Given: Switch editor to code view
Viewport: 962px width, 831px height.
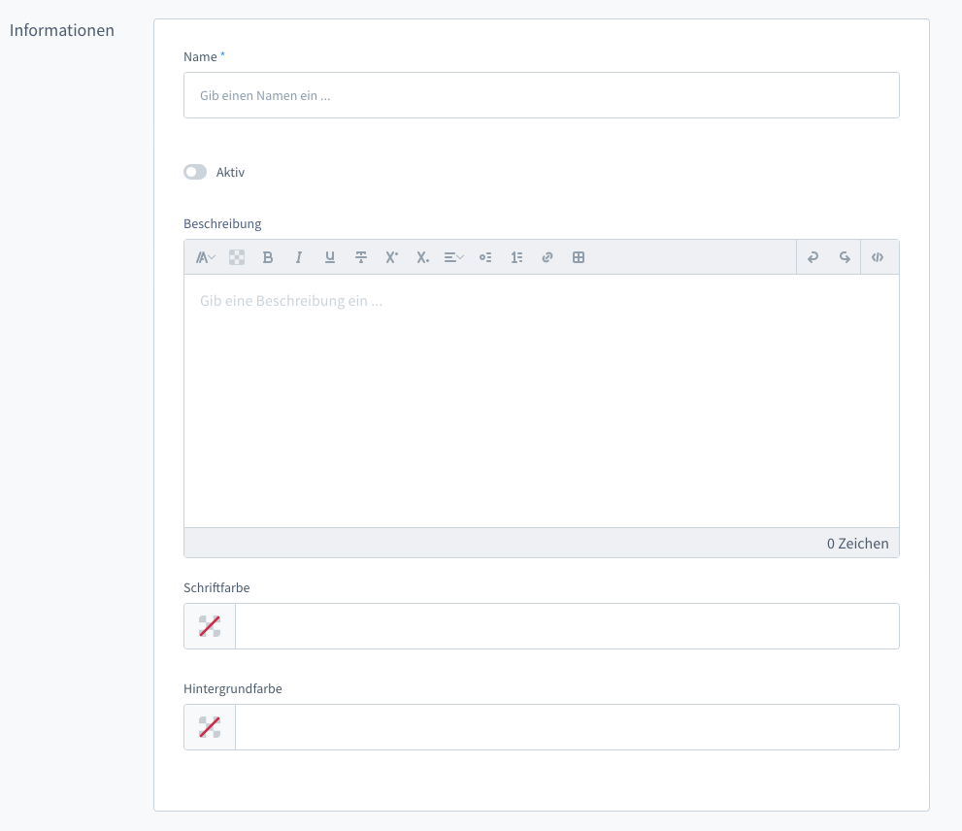Looking at the screenshot, I should point(878,257).
